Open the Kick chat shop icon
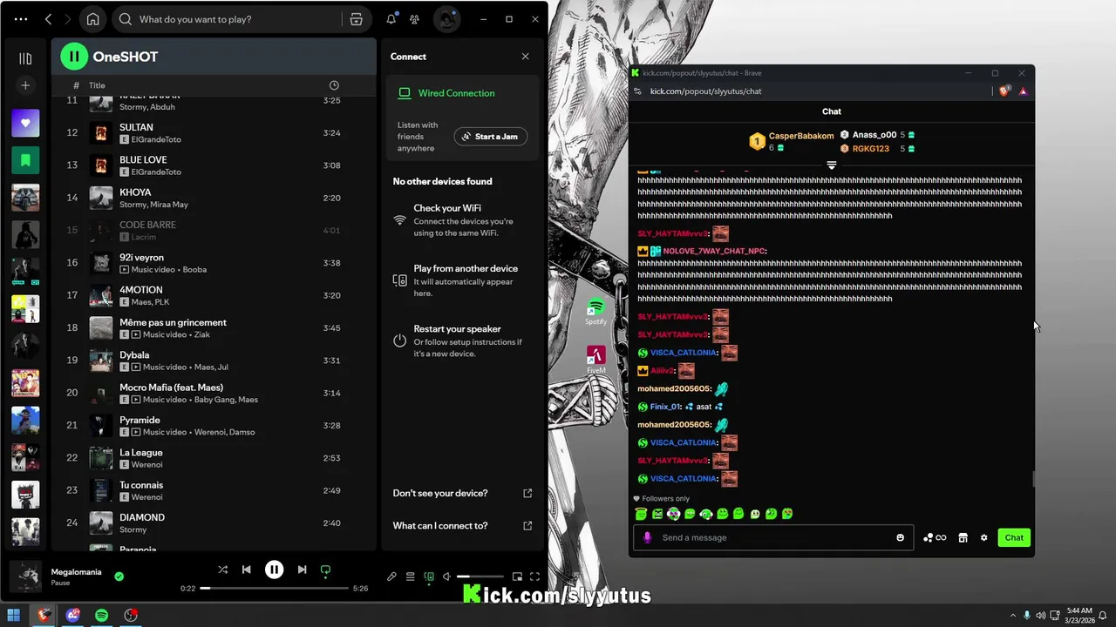The image size is (1116, 627). [x=963, y=537]
